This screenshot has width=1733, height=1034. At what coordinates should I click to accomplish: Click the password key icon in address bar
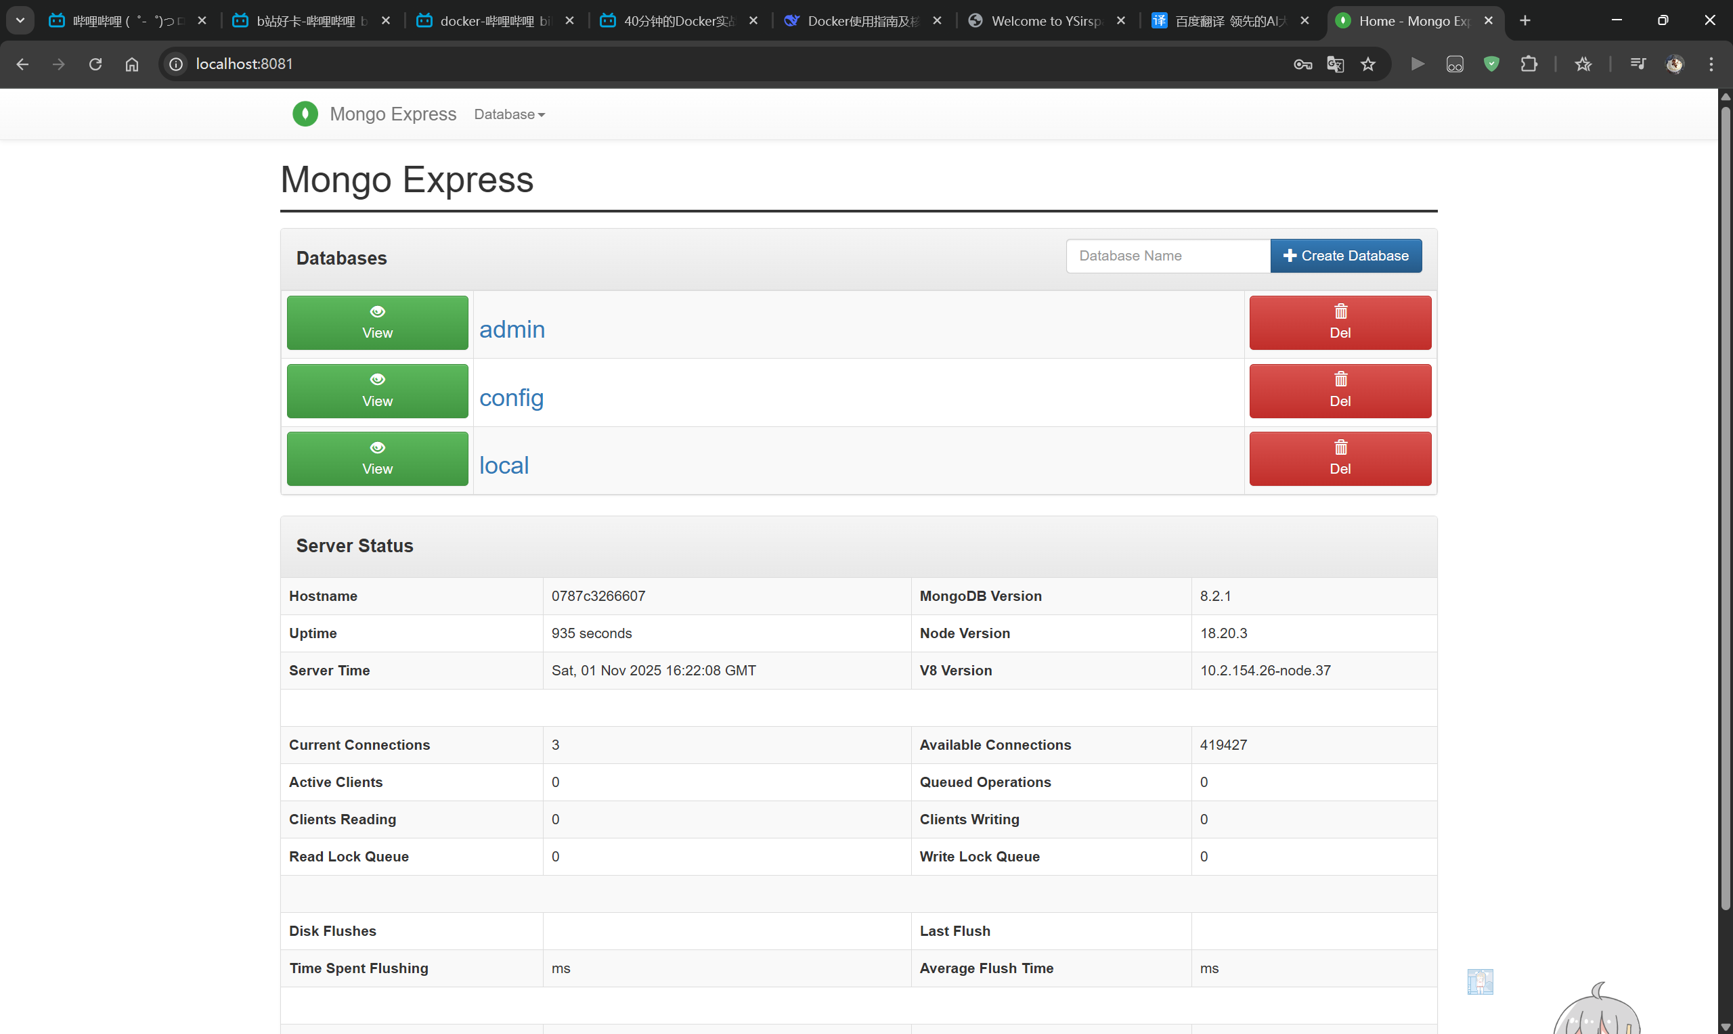point(1302,64)
